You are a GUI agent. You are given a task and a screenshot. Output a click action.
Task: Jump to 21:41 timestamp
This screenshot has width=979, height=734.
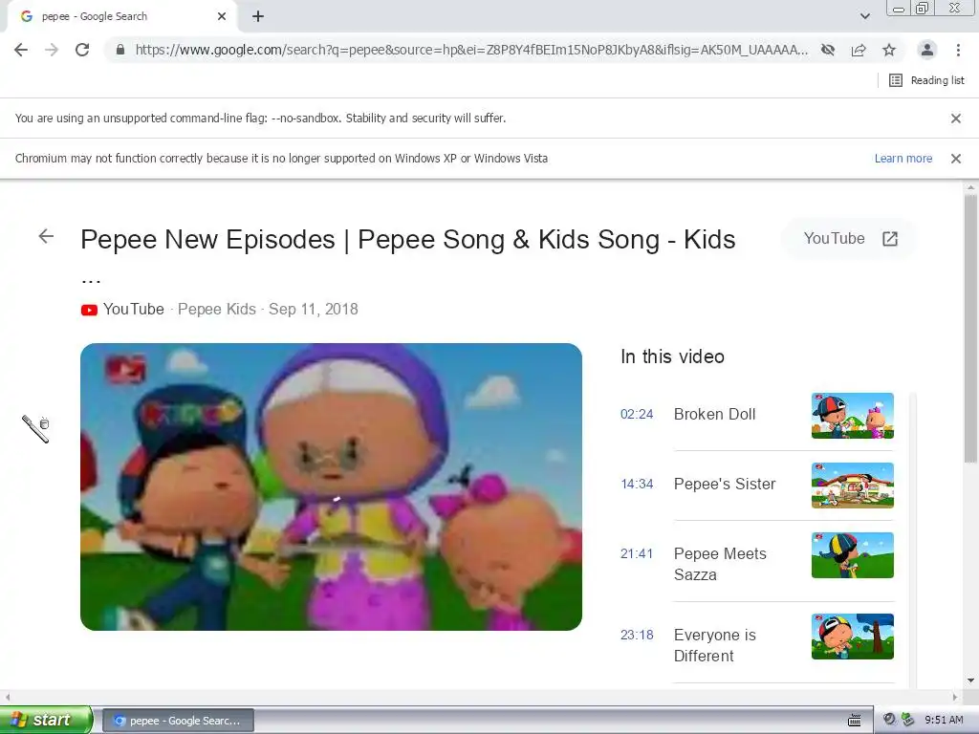tap(636, 554)
